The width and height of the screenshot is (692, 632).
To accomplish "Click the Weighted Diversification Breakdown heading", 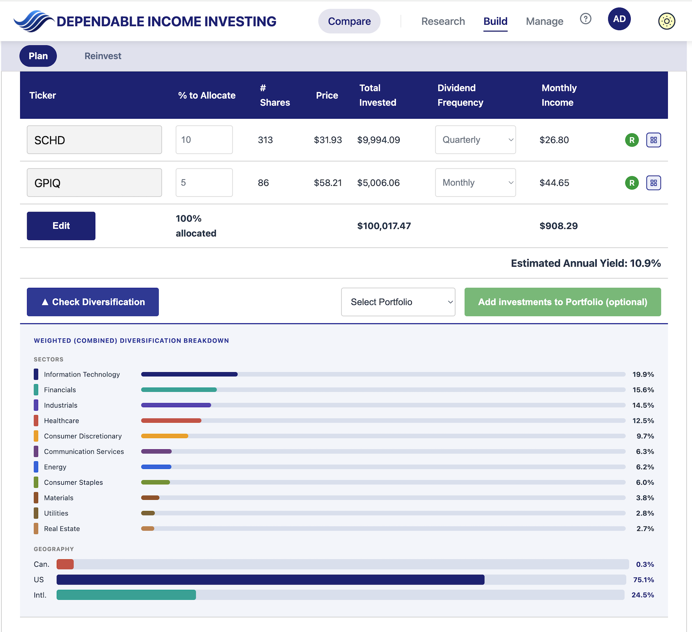I will [131, 341].
